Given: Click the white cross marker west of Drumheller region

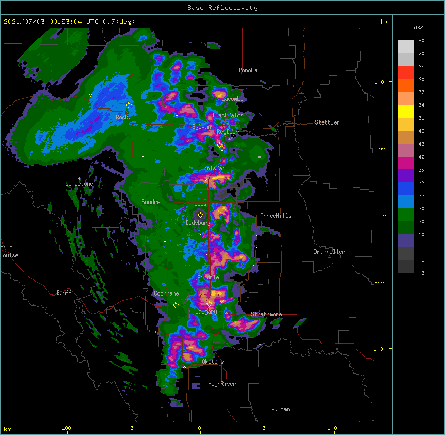Looking at the screenshot, I should [x=316, y=194].
